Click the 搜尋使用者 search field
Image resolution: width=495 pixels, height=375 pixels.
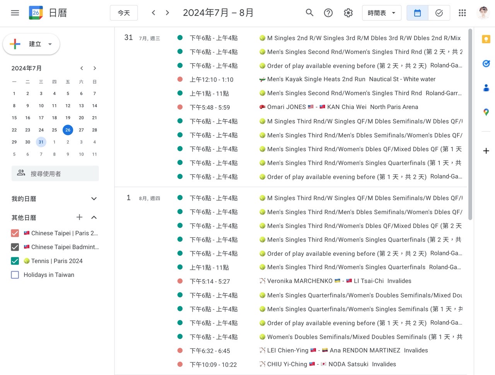coord(55,174)
